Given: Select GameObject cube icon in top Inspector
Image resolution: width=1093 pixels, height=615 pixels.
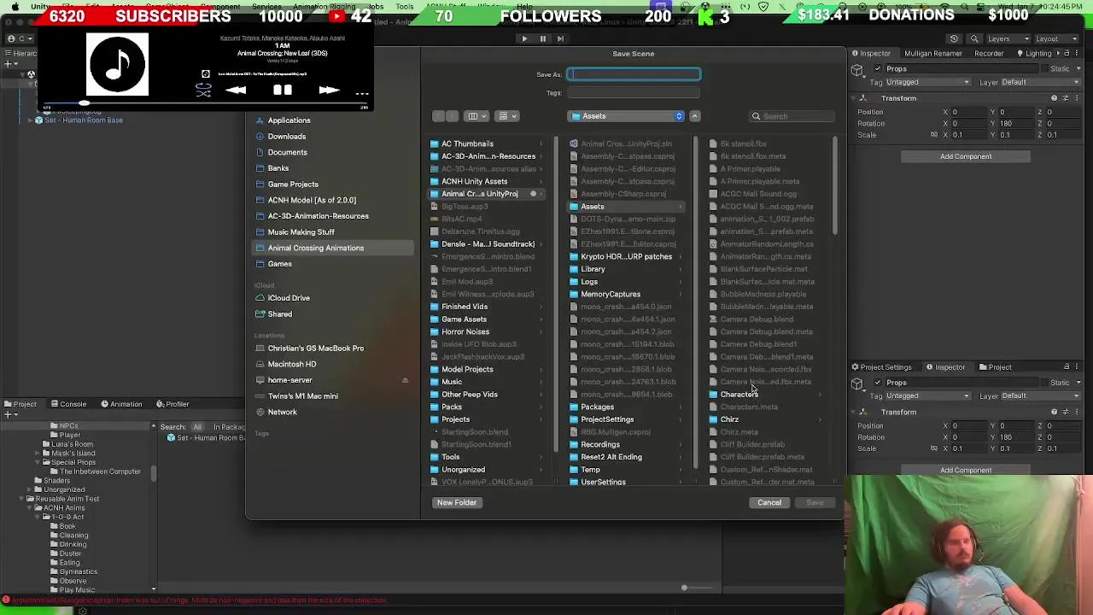Looking at the screenshot, I should (857, 72).
